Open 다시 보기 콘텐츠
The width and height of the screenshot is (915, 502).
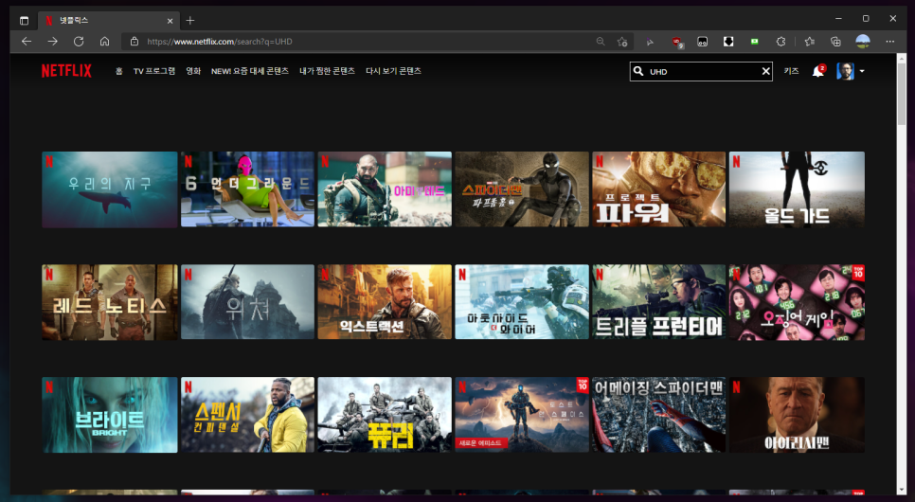(x=393, y=71)
